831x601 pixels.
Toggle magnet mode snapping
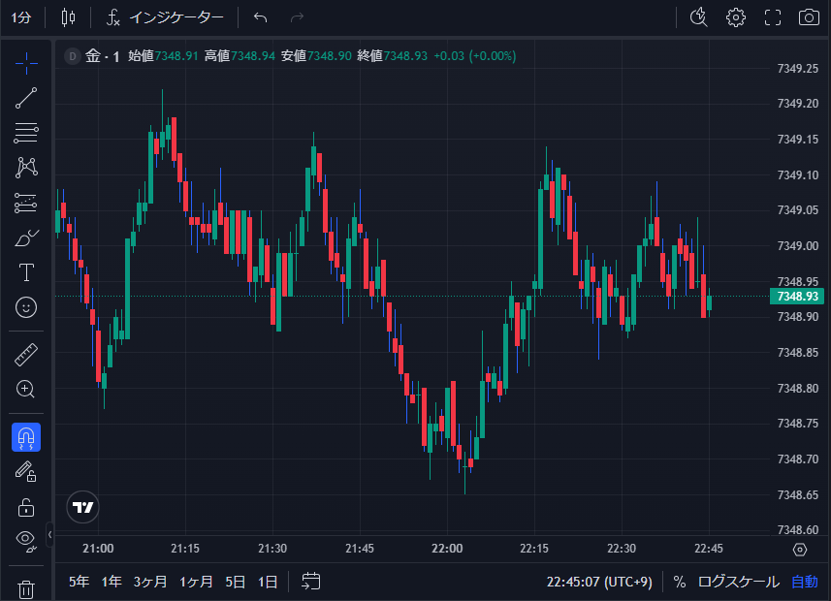[26, 437]
